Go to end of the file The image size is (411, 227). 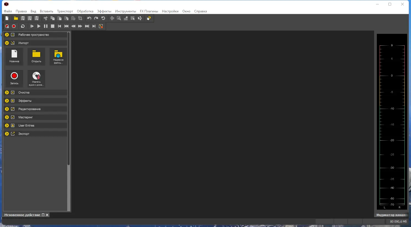pos(94,26)
